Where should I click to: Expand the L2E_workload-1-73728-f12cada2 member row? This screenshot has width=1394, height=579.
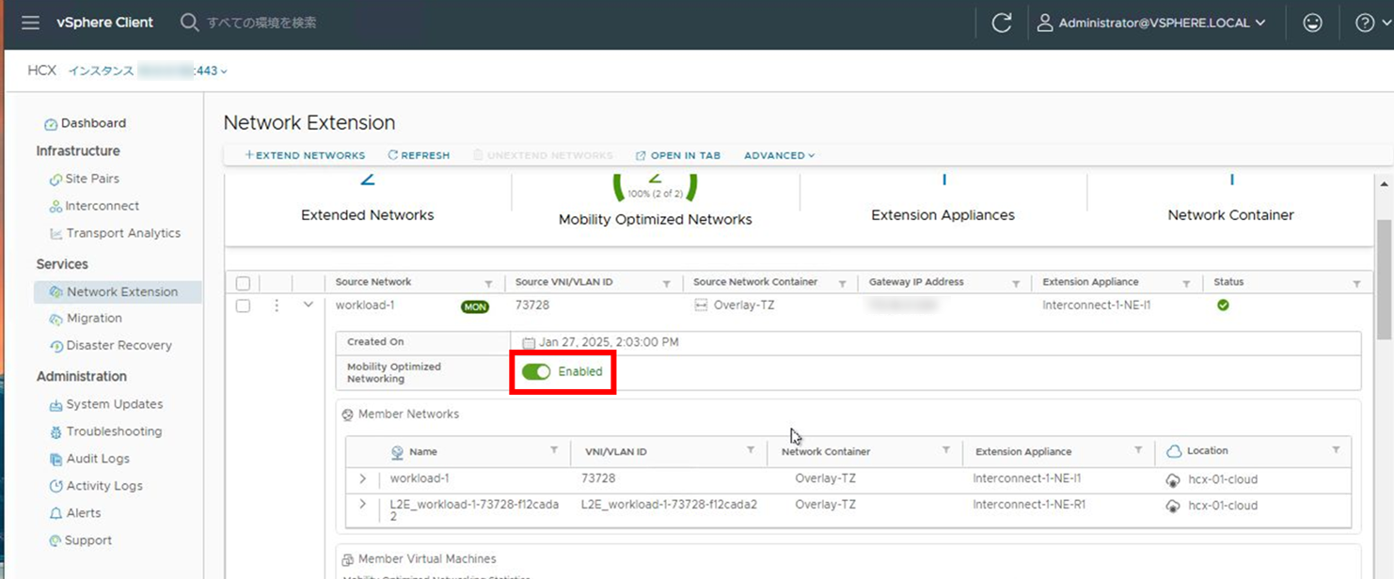(363, 505)
